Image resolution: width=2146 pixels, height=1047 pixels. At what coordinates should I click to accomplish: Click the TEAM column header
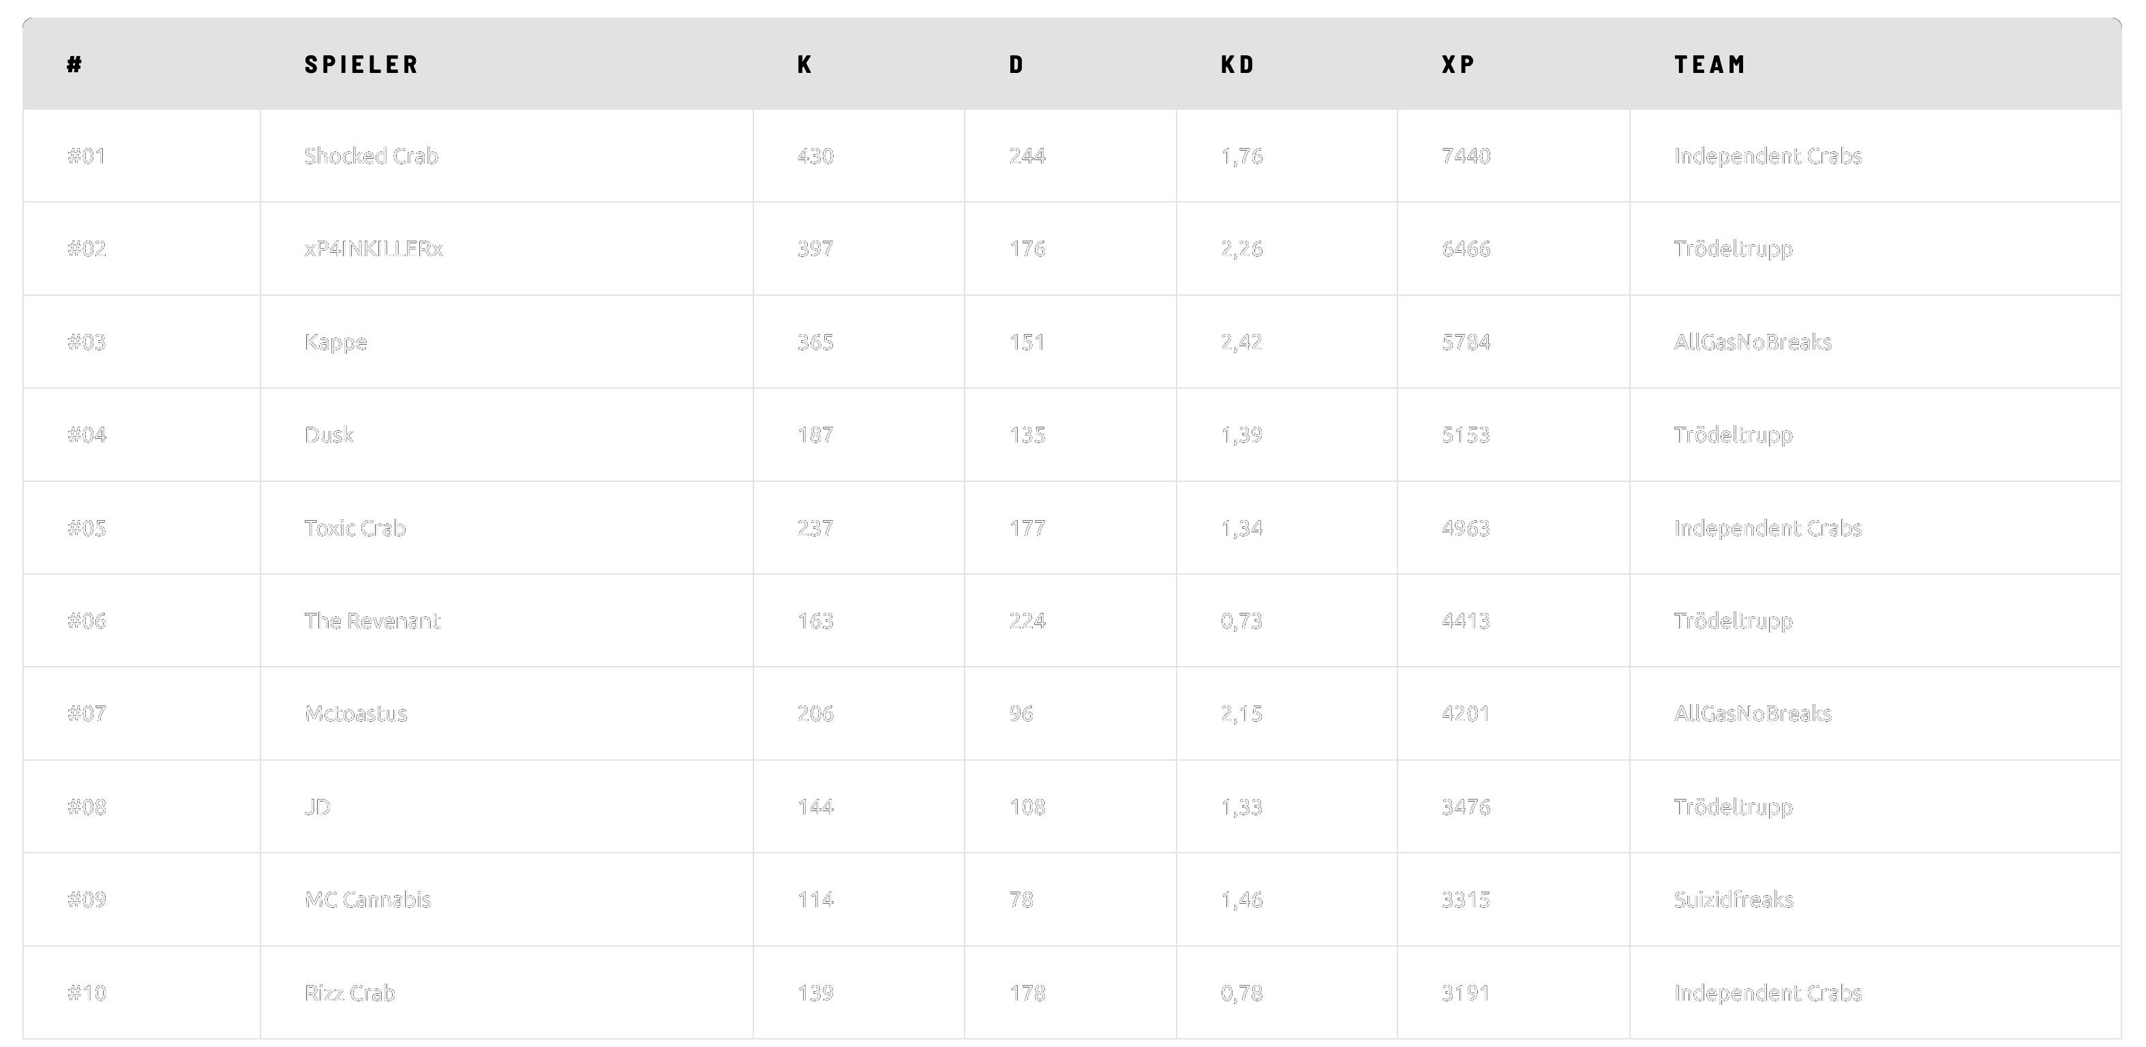click(x=1710, y=64)
